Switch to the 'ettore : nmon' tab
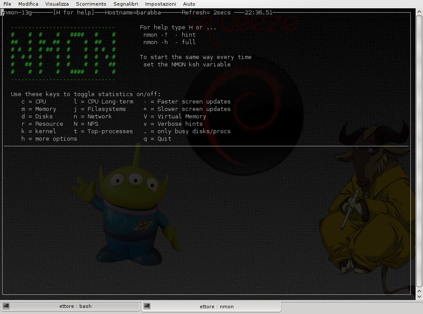423x314 pixels. pyautogui.click(x=211, y=307)
